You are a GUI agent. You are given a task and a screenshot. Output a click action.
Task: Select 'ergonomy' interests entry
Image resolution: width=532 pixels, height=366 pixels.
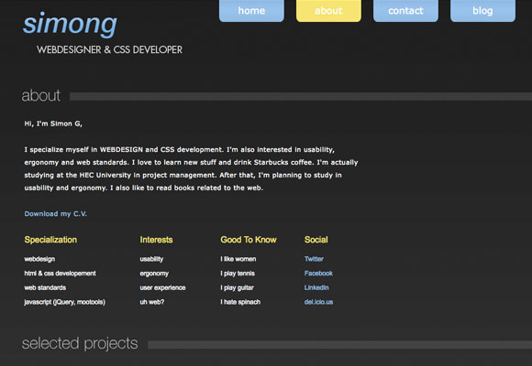[154, 274]
